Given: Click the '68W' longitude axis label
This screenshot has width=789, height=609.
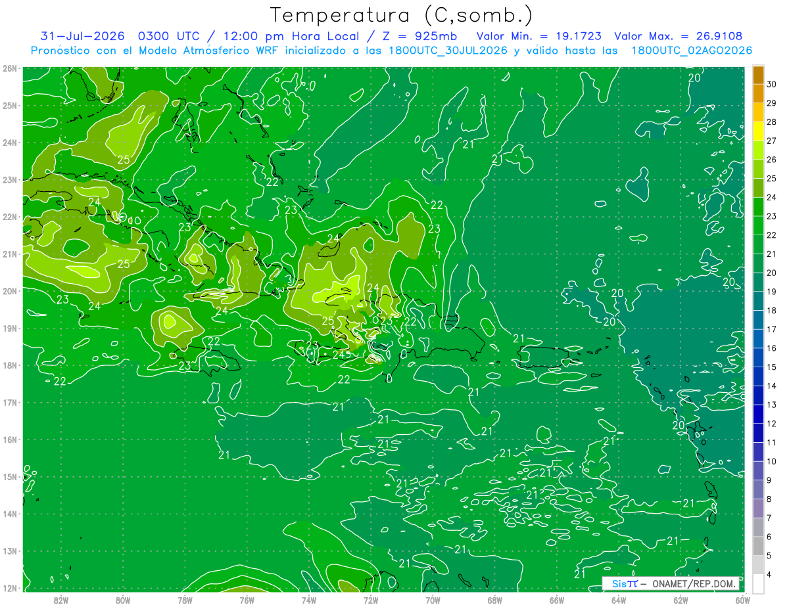Looking at the screenshot, I should click(494, 600).
